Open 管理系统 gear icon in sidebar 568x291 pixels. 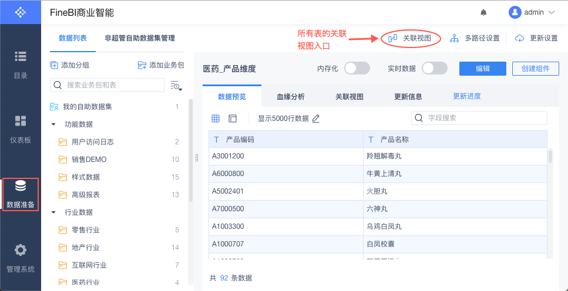pyautogui.click(x=21, y=250)
